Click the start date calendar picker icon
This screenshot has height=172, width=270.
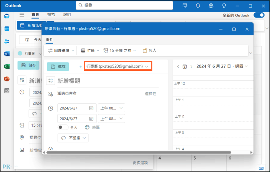[x=91, y=108]
